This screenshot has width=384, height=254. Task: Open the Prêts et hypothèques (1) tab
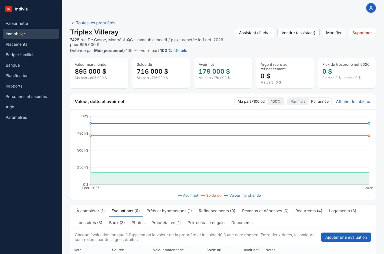[169, 211]
